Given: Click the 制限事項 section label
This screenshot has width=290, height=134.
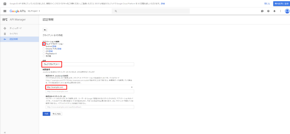Looking at the screenshot, I should tap(46, 70).
